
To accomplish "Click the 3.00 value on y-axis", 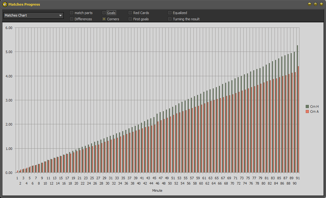I will tap(9, 100).
